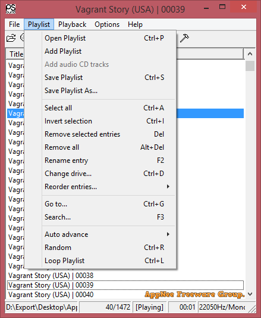
Task: Click the open folder toolbar icon
Action: click(x=11, y=38)
